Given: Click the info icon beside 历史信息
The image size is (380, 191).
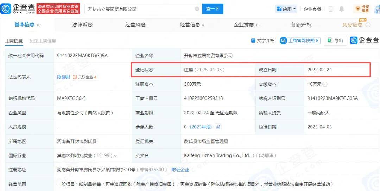Looking at the screenshot, I should tap(368, 25).
